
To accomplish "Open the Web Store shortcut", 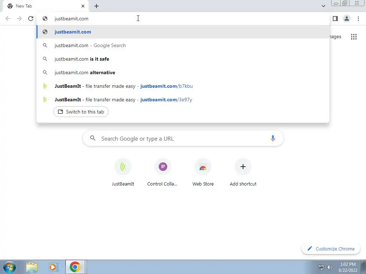I will pyautogui.click(x=203, y=172).
